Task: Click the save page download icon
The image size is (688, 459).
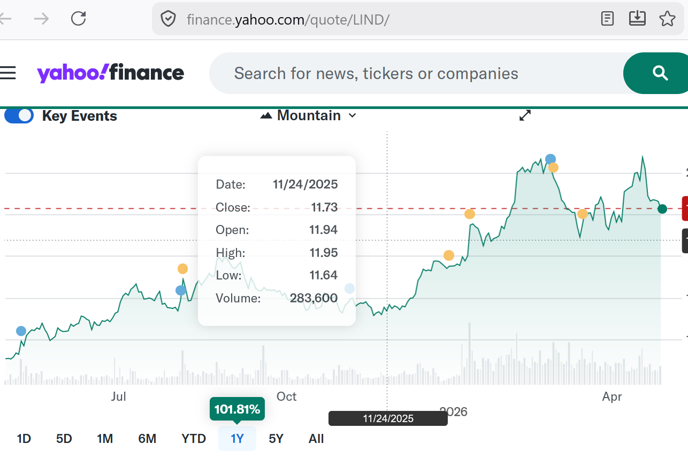Action: click(637, 19)
